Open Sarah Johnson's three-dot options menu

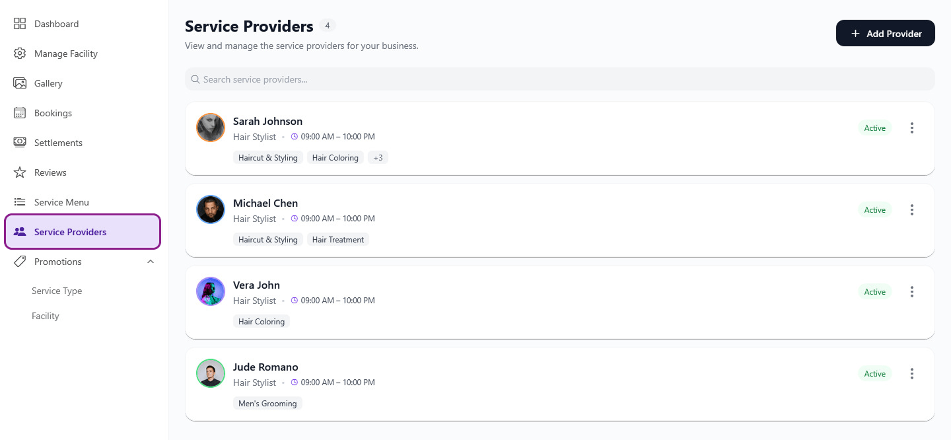pos(912,128)
